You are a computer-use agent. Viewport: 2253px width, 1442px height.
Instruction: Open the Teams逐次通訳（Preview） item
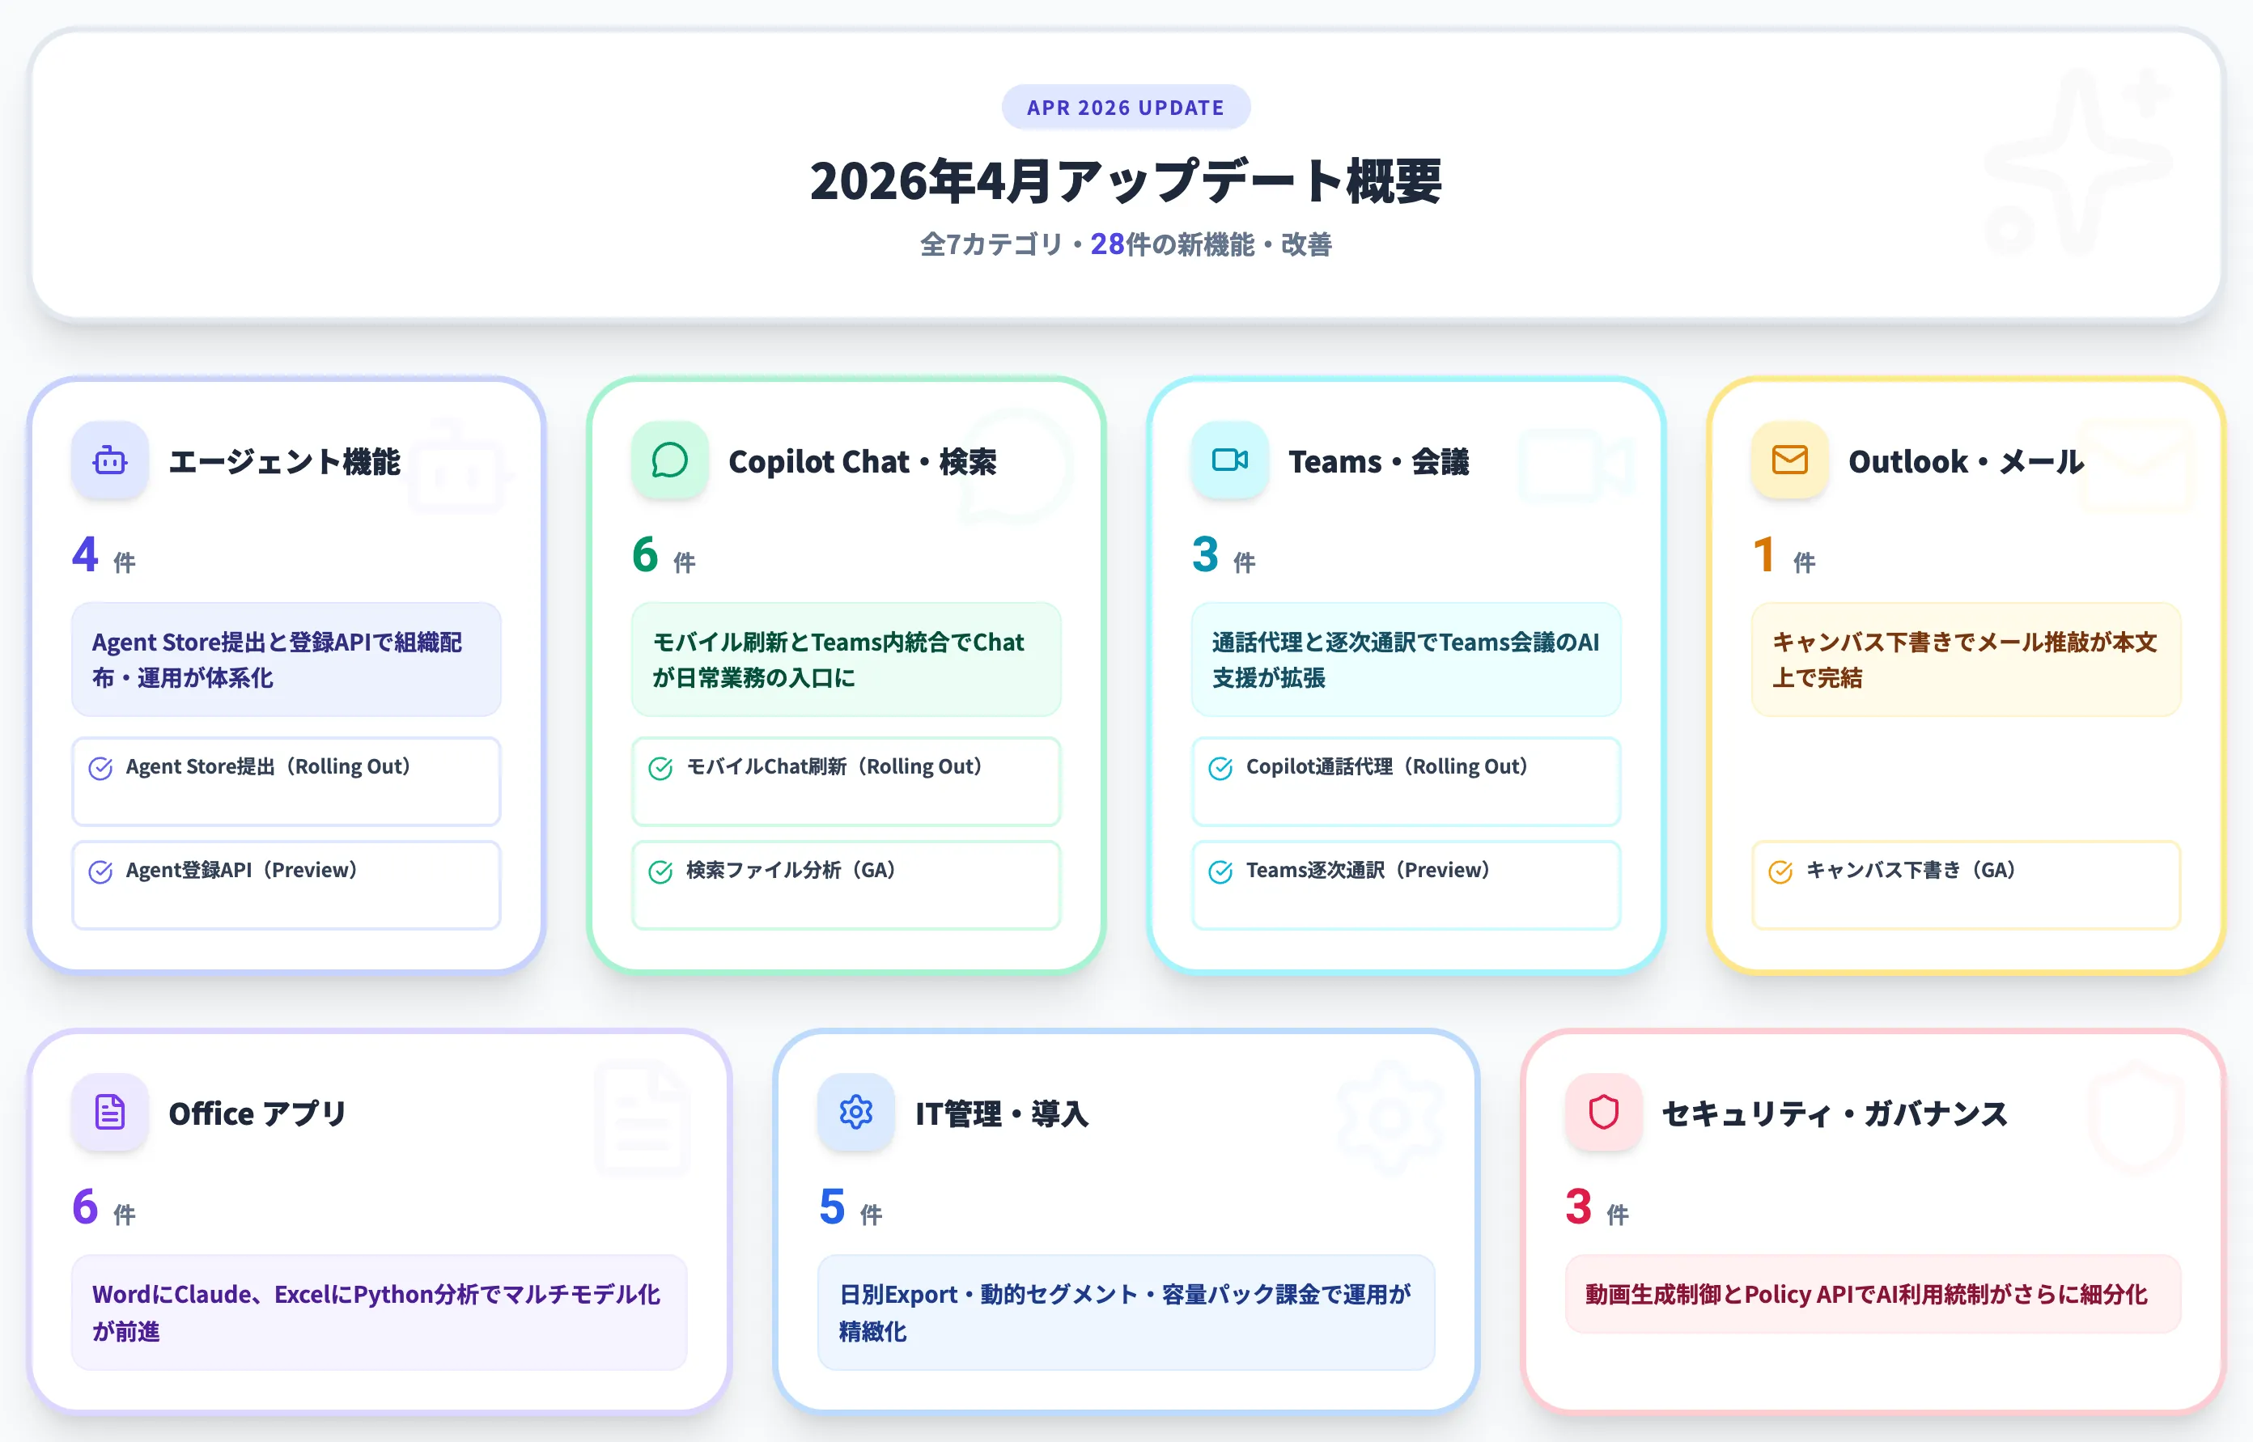point(1407,885)
